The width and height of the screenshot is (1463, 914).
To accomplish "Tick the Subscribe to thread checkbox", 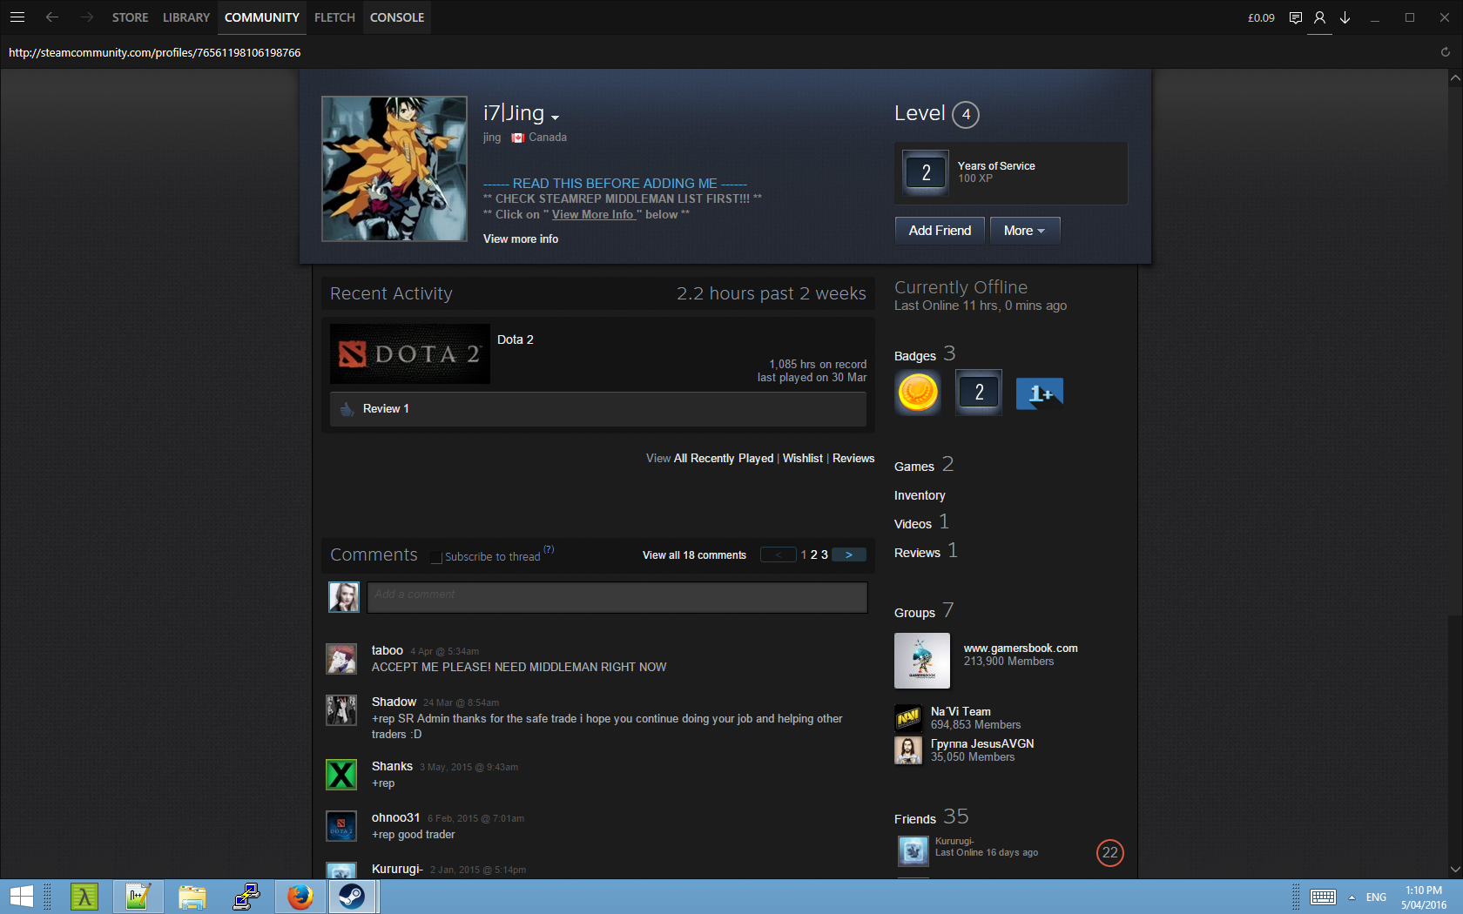I will coord(436,557).
